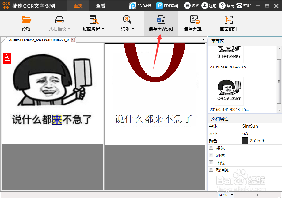Click the 画面识别 icon

pos(229,20)
